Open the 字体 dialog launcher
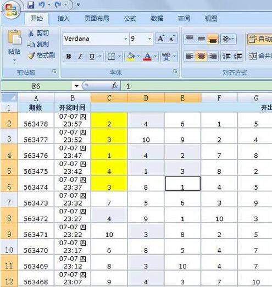 (x=175, y=71)
